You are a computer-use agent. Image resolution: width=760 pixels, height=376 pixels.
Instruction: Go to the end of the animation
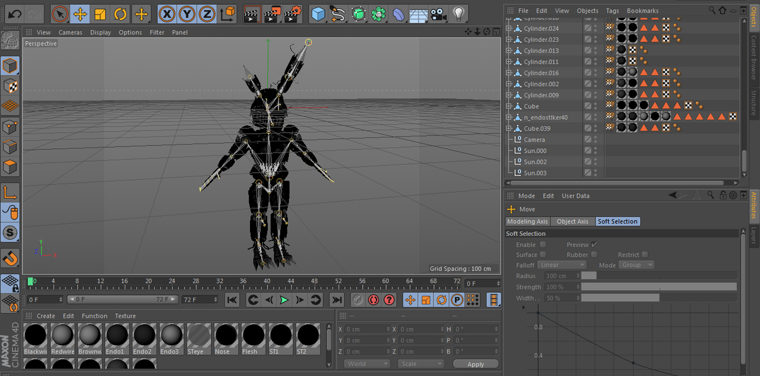[337, 299]
